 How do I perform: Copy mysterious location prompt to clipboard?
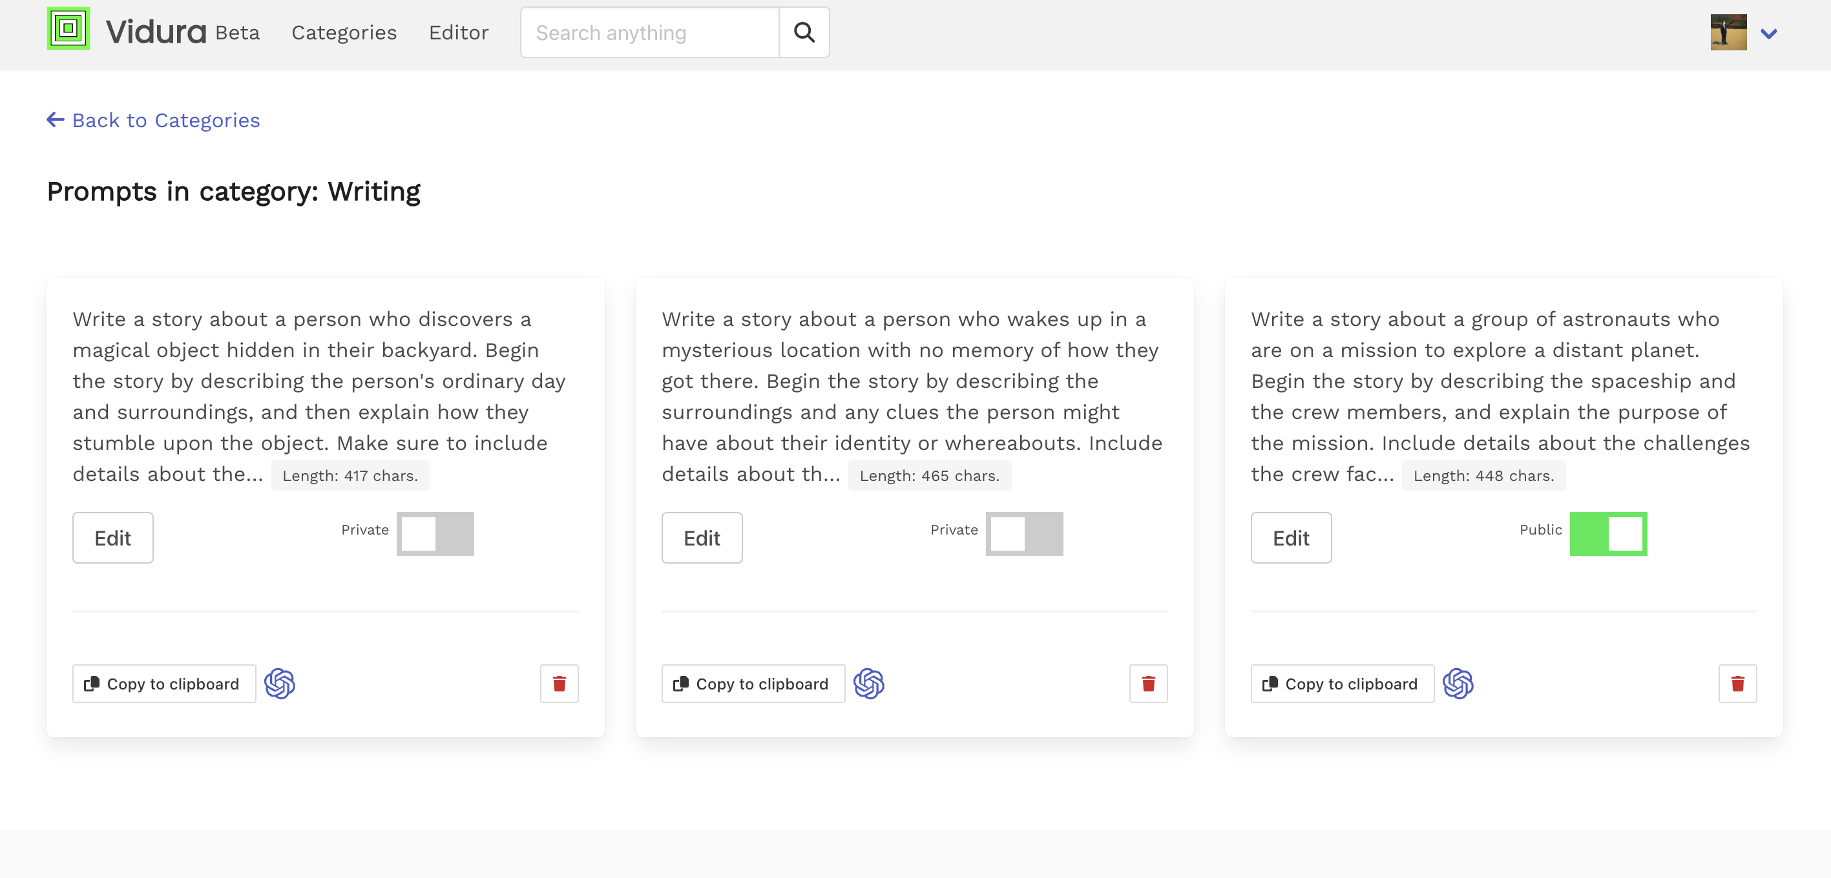pos(753,684)
